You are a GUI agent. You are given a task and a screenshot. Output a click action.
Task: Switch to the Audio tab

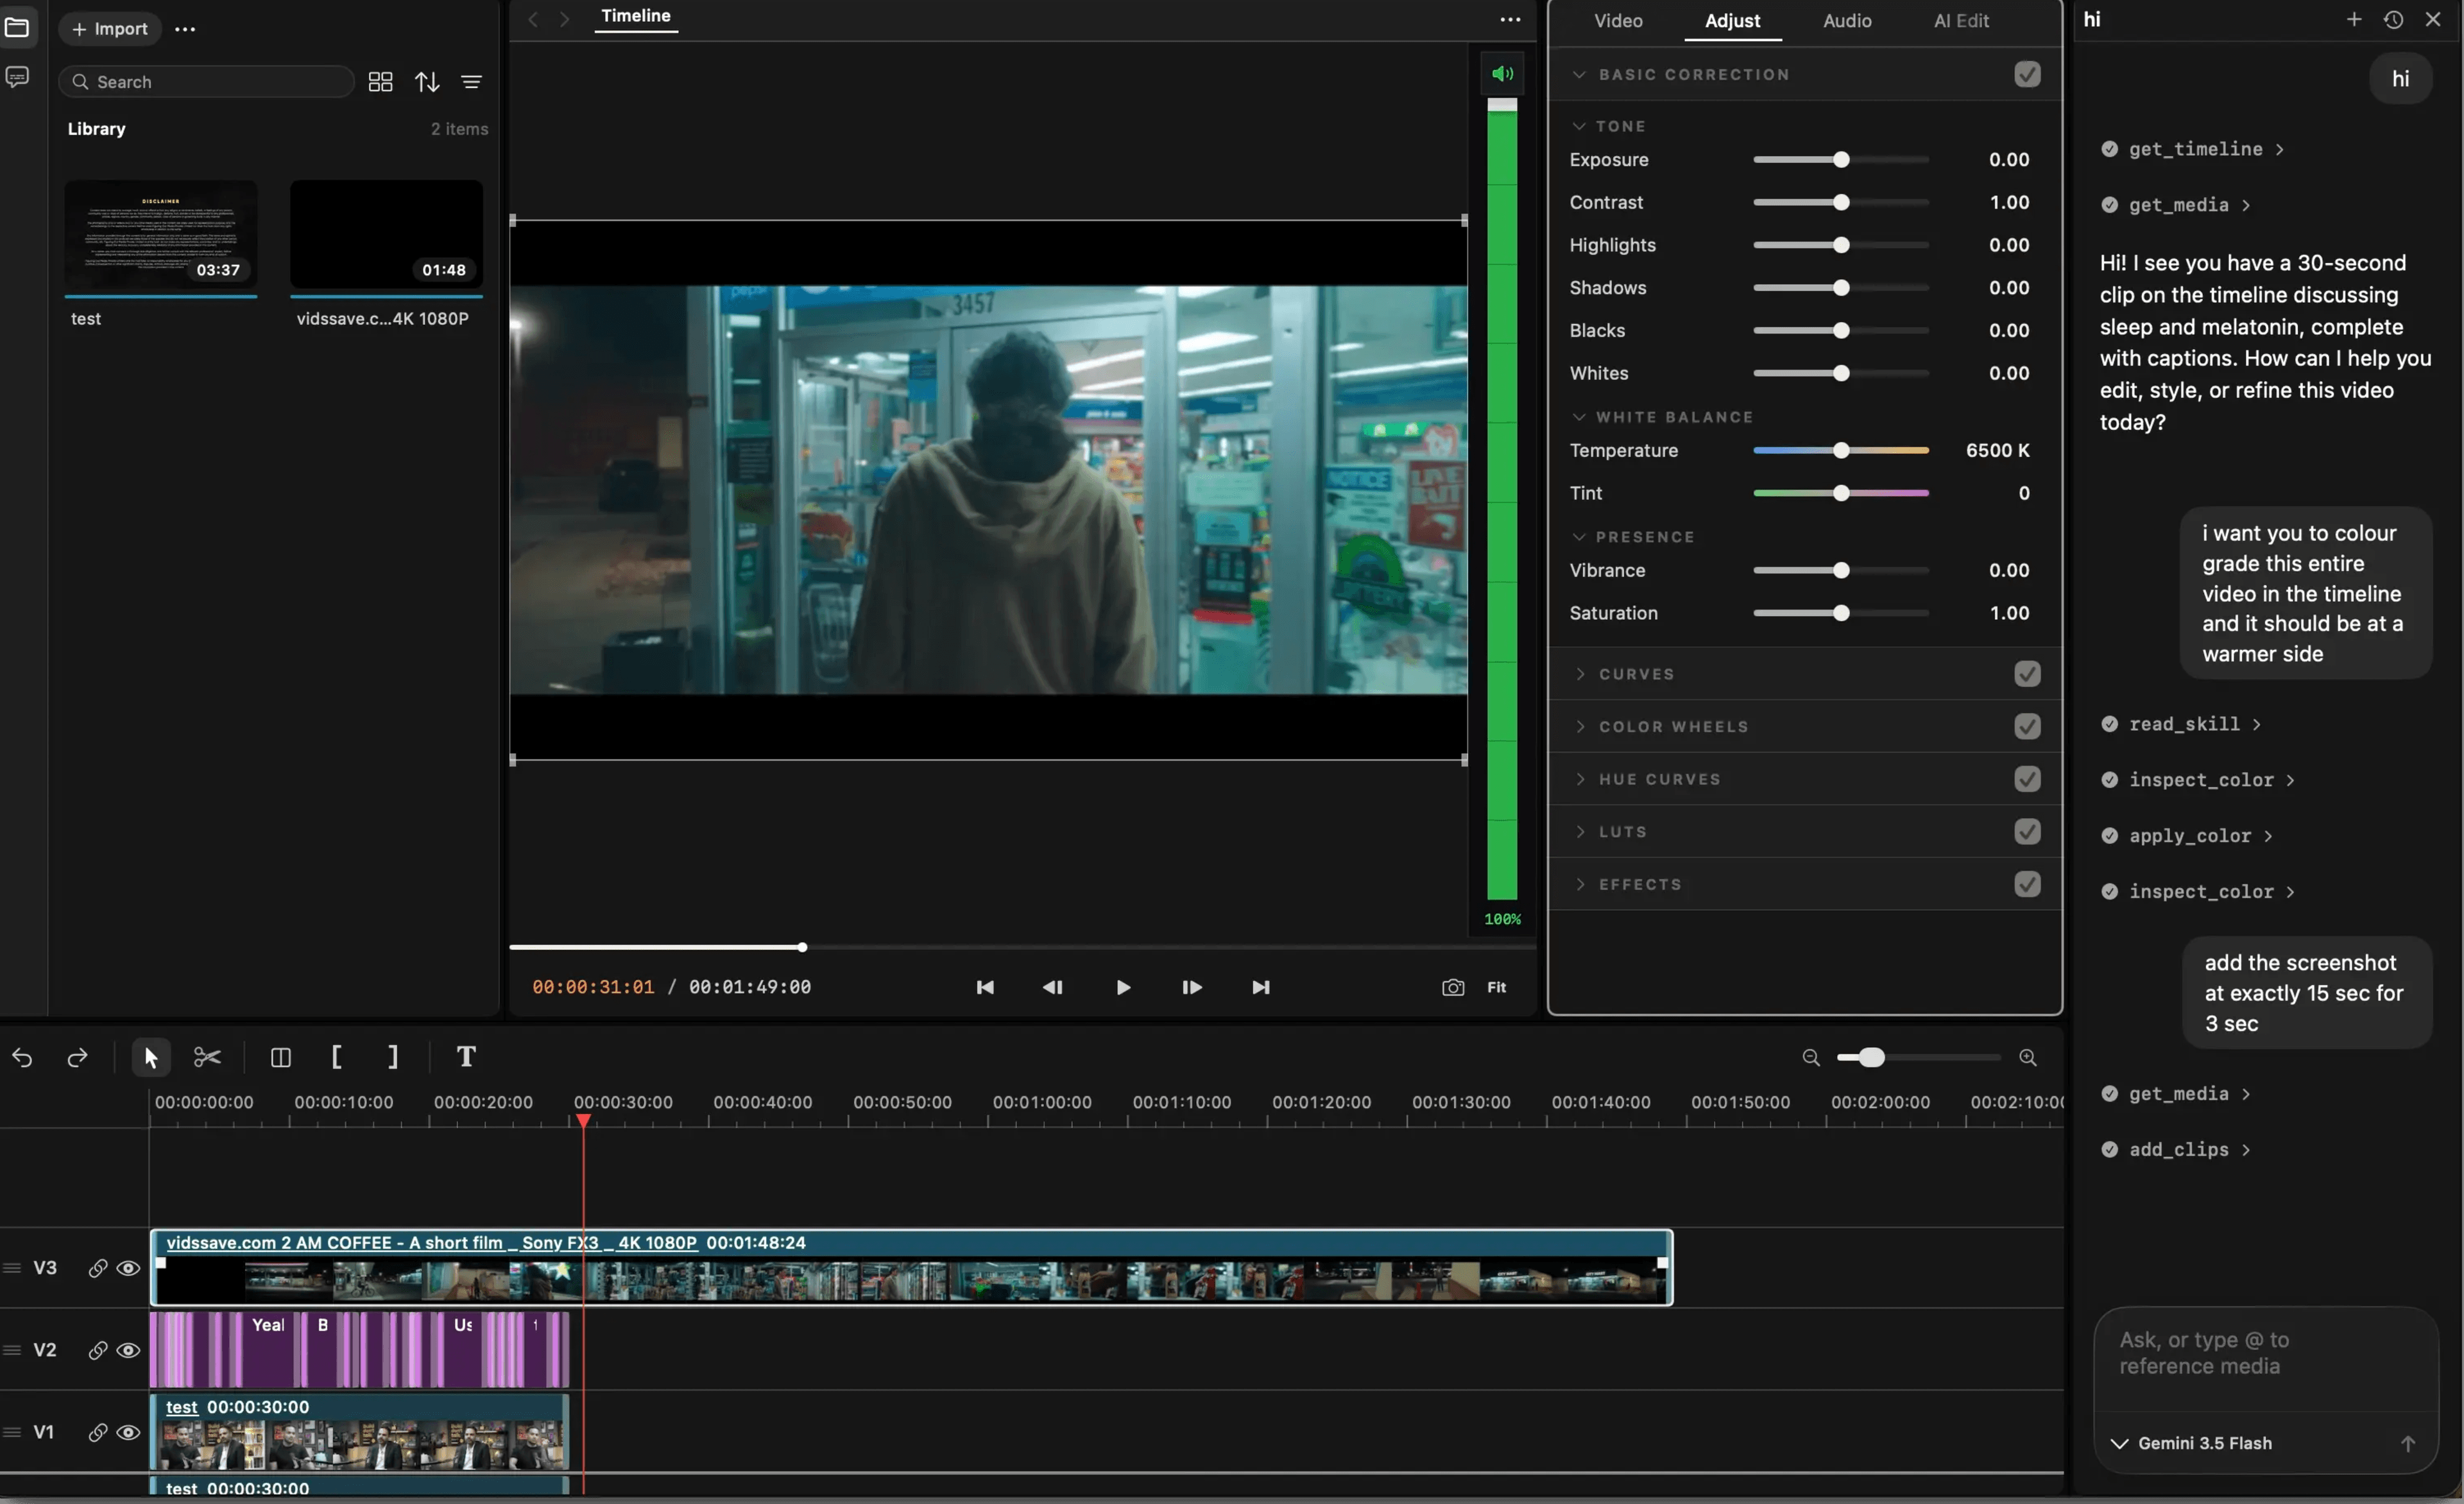point(1847,21)
